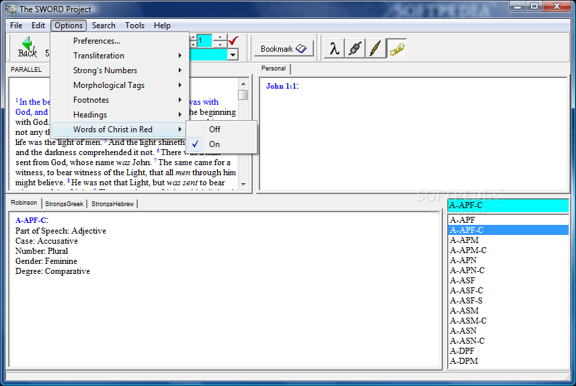Select A-ASF-C in the key list
This screenshot has width=576, height=386.
508,291
